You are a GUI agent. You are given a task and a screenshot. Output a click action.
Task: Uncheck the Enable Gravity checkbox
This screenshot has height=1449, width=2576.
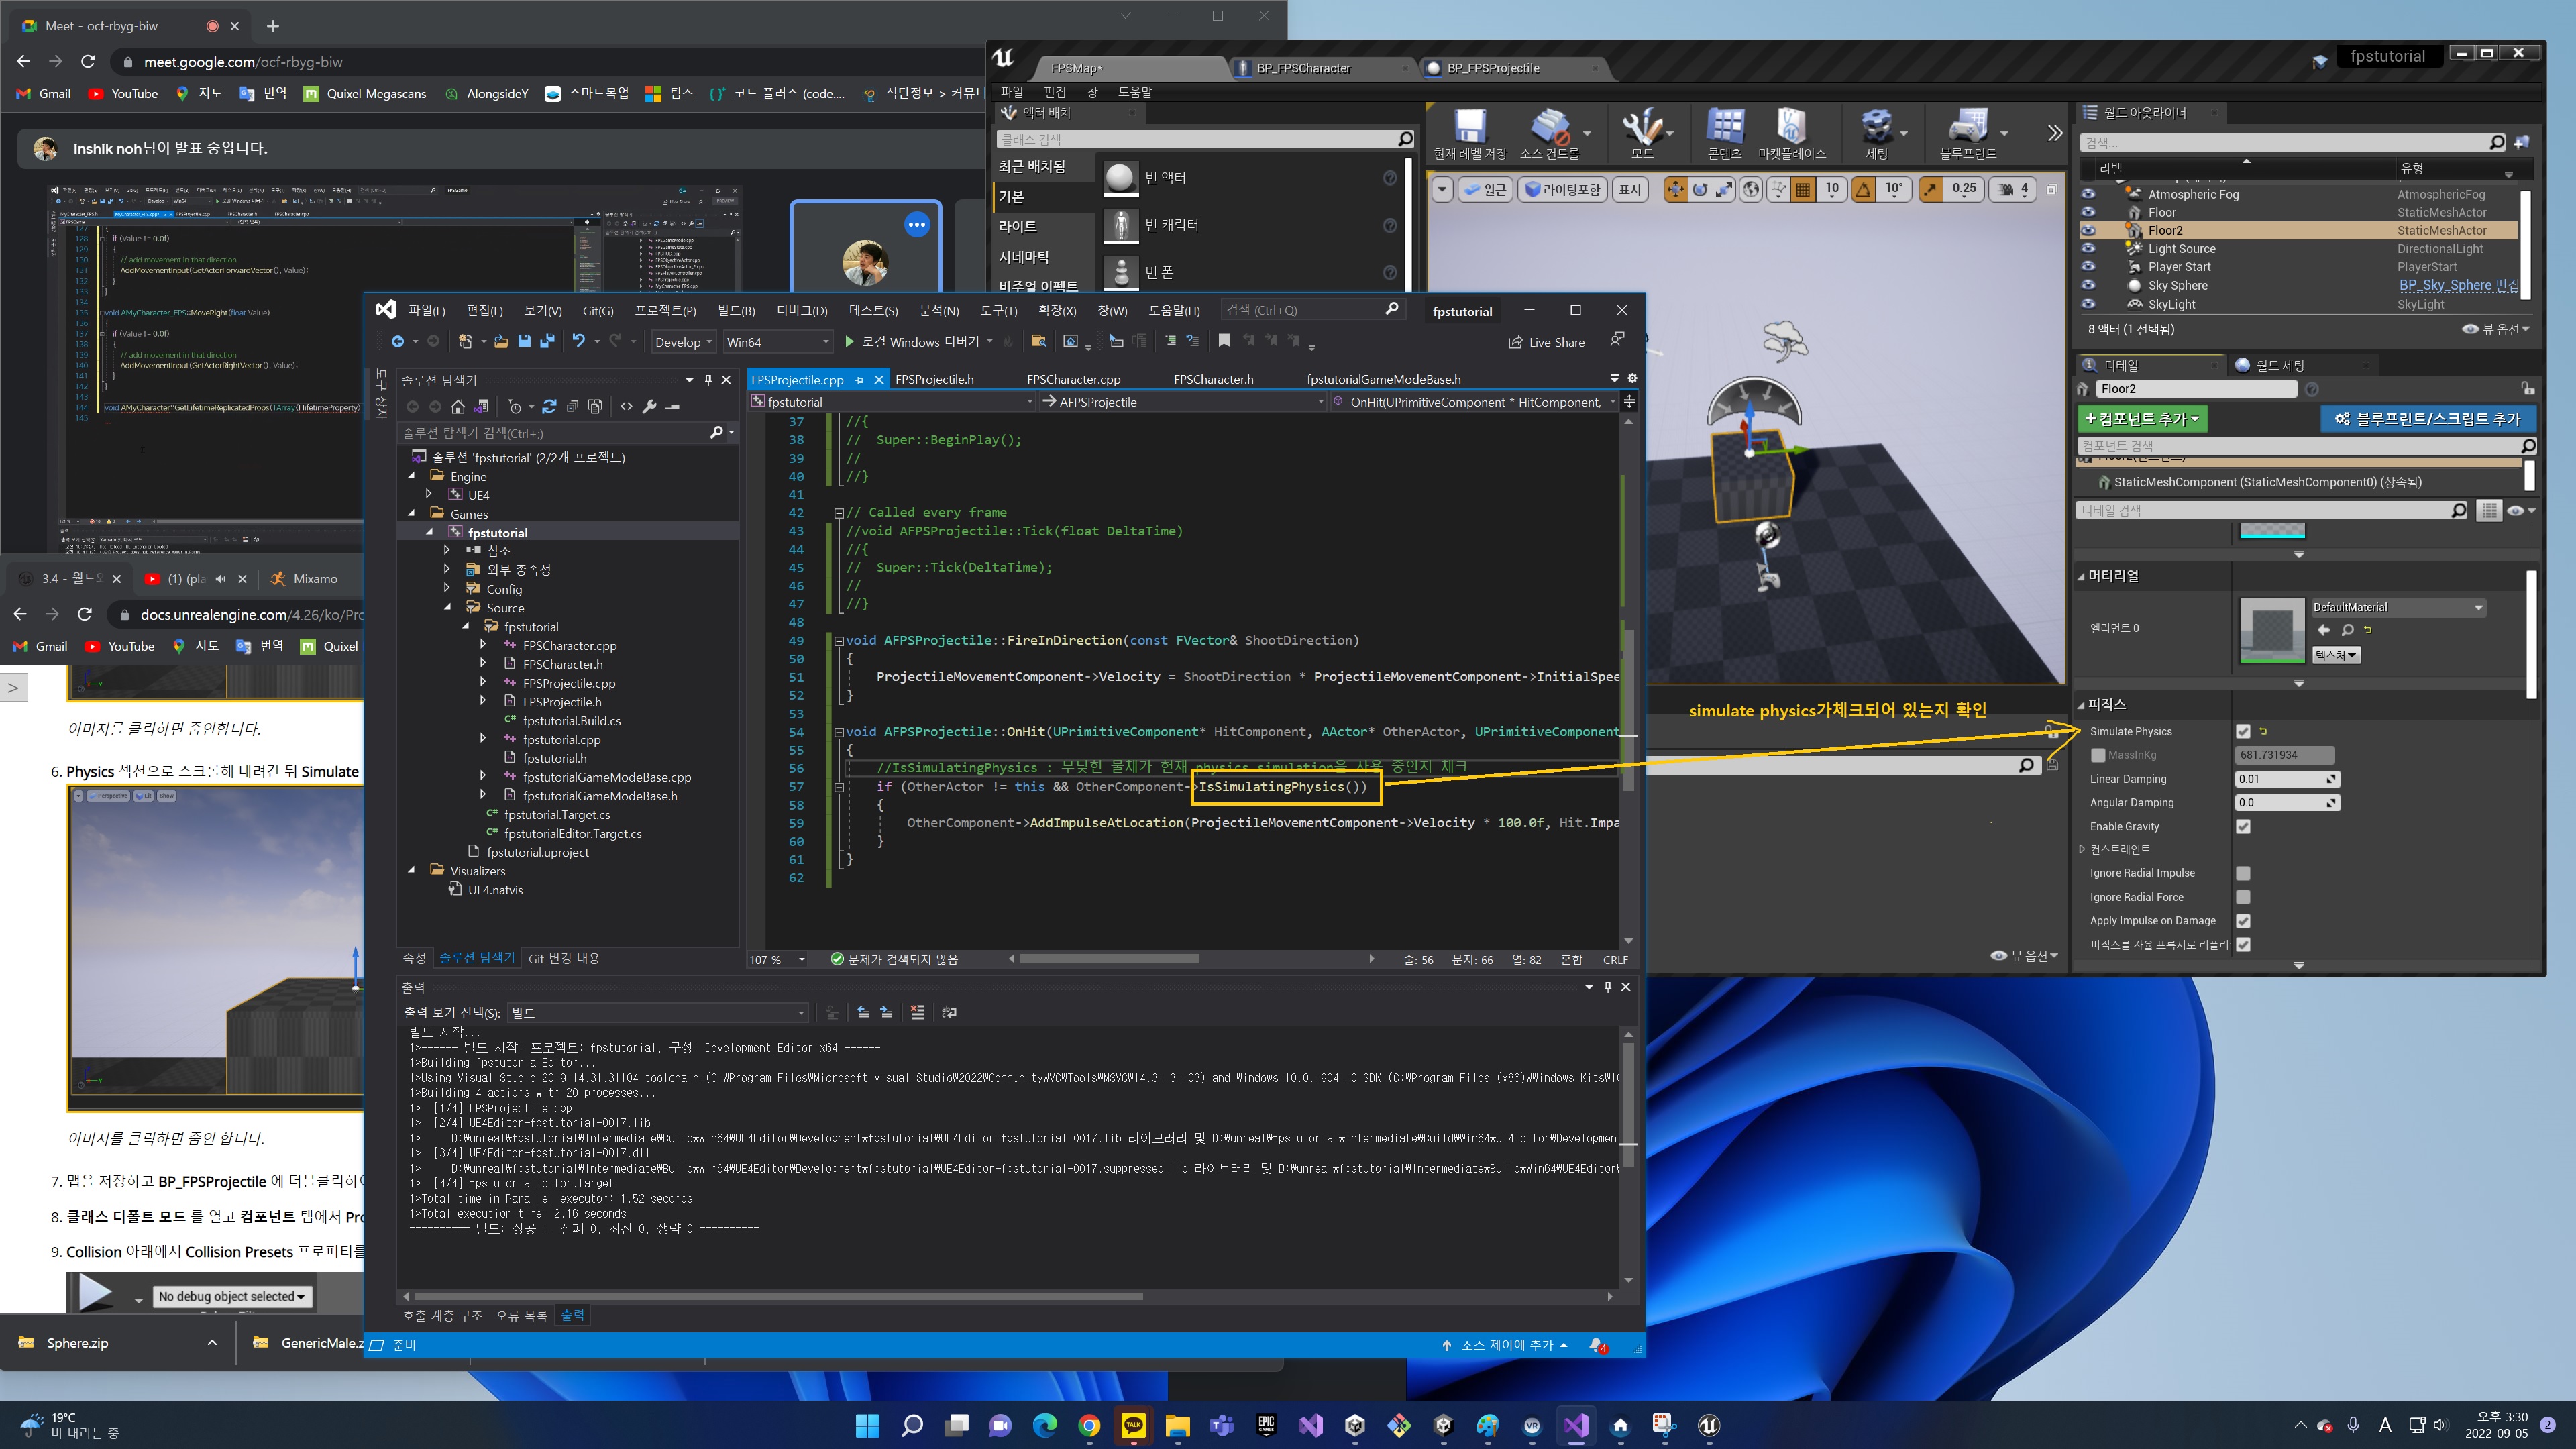click(x=2243, y=827)
